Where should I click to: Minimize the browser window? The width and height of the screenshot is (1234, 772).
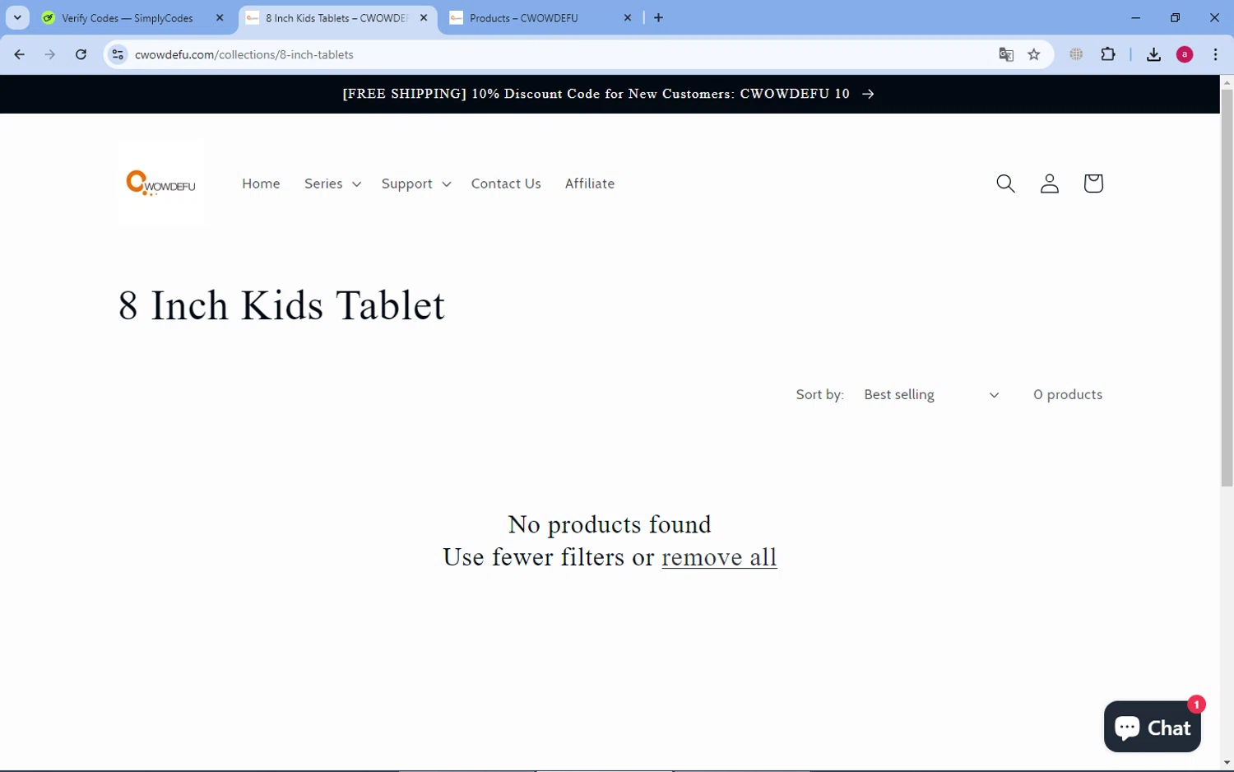point(1135,17)
